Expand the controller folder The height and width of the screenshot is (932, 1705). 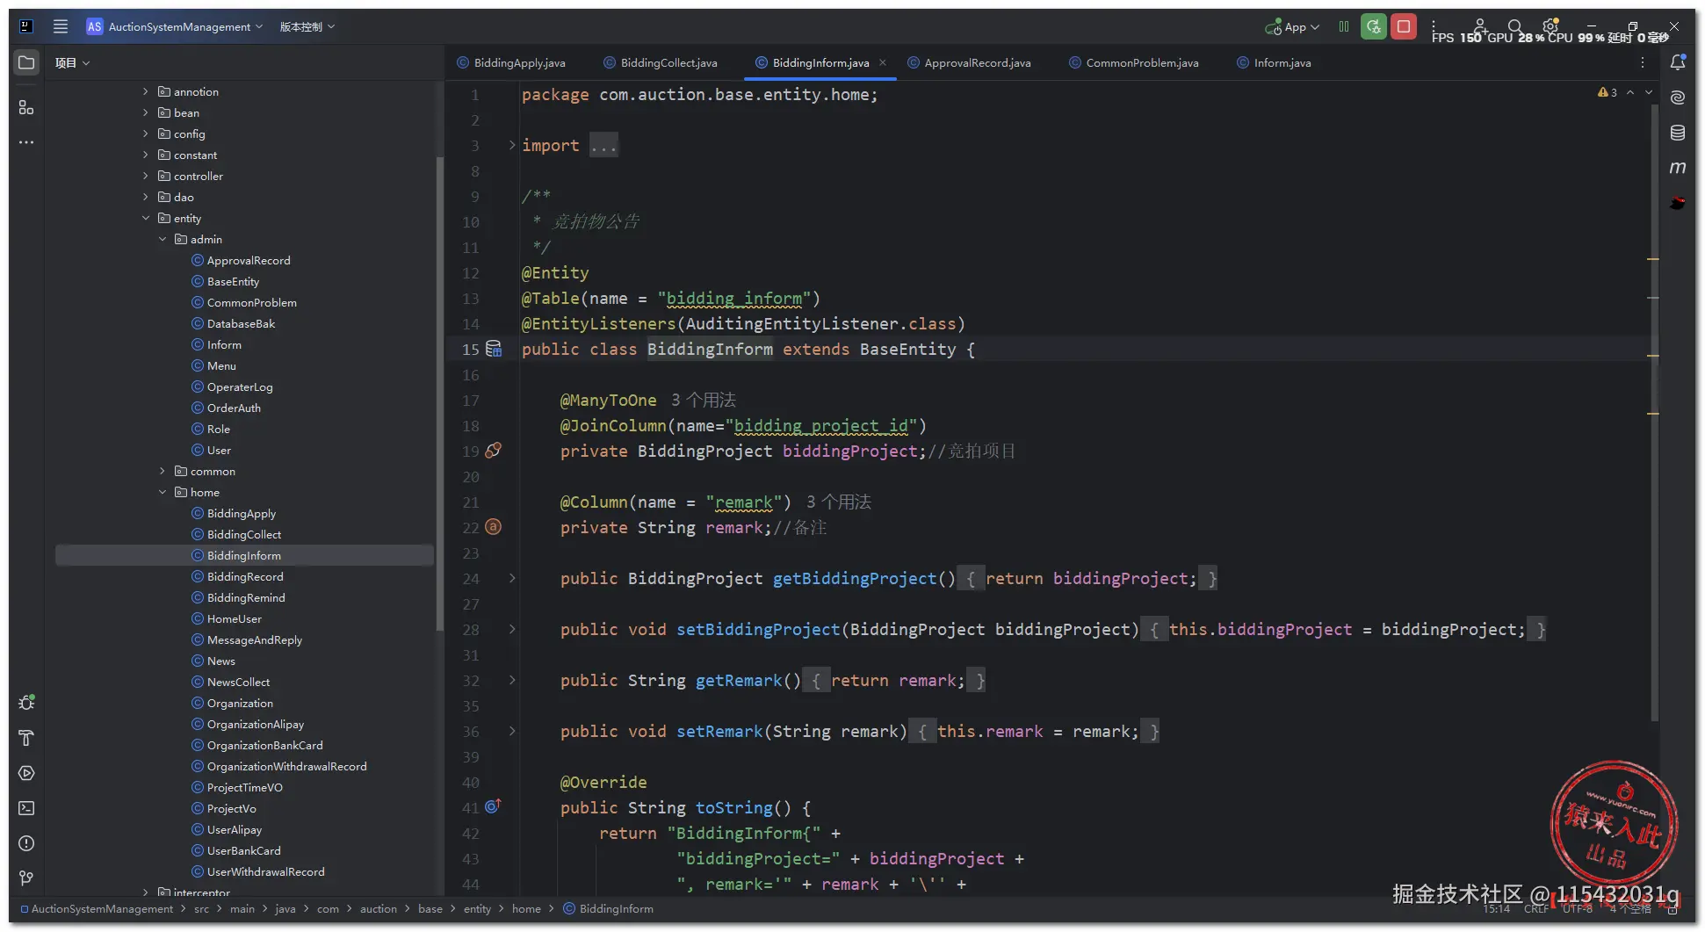click(x=146, y=176)
